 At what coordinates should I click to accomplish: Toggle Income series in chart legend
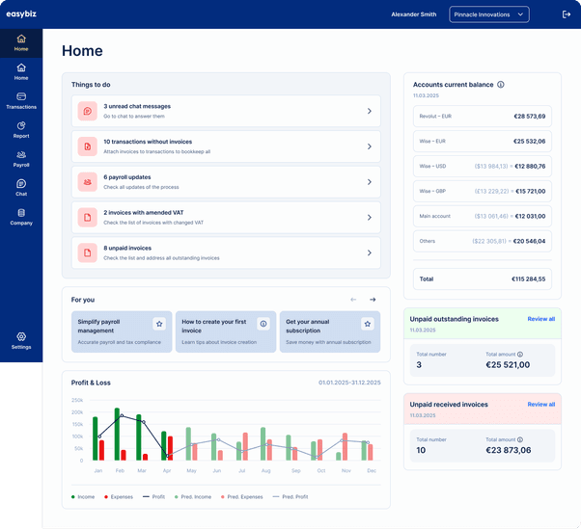(x=83, y=497)
